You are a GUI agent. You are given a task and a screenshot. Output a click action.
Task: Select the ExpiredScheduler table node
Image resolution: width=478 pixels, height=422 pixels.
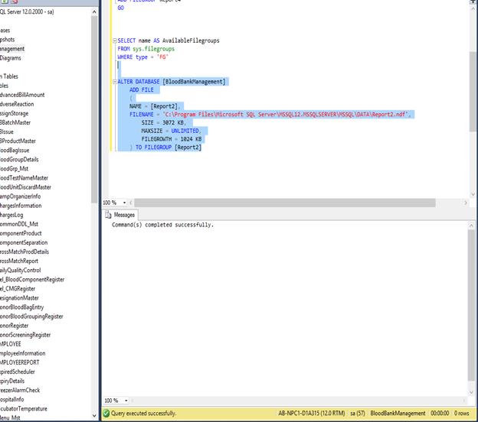[18, 372]
